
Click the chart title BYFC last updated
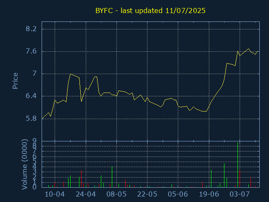(x=150, y=11)
